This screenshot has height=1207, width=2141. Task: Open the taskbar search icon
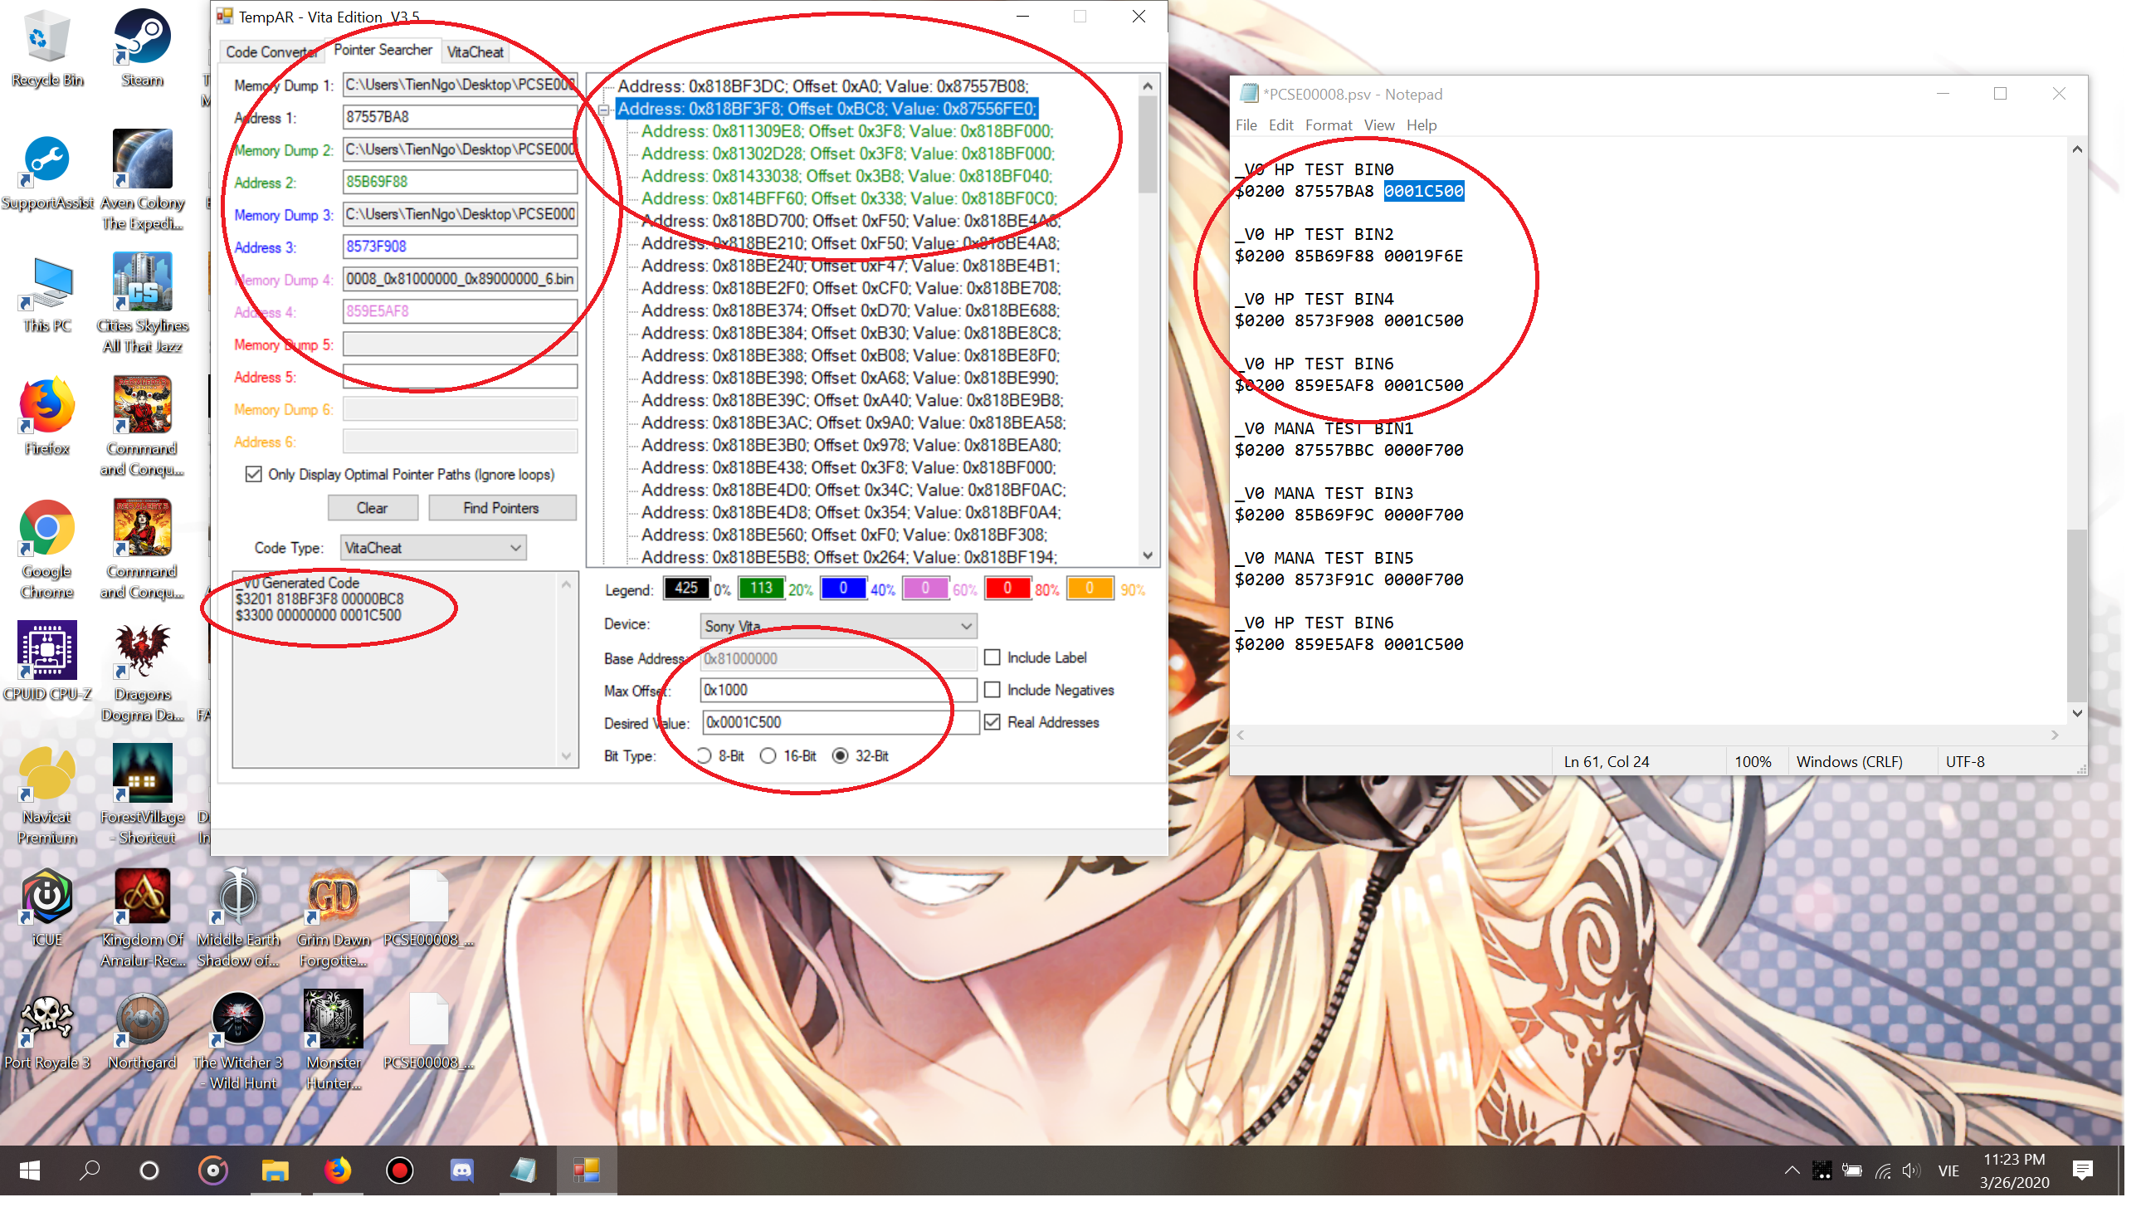(89, 1171)
